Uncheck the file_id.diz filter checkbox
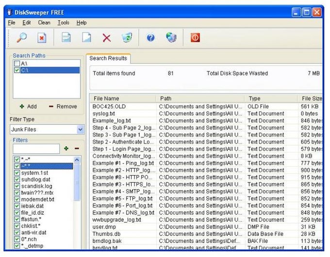 [x=17, y=212]
